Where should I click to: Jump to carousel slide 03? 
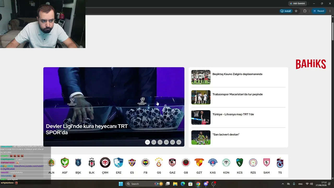click(x=160, y=142)
